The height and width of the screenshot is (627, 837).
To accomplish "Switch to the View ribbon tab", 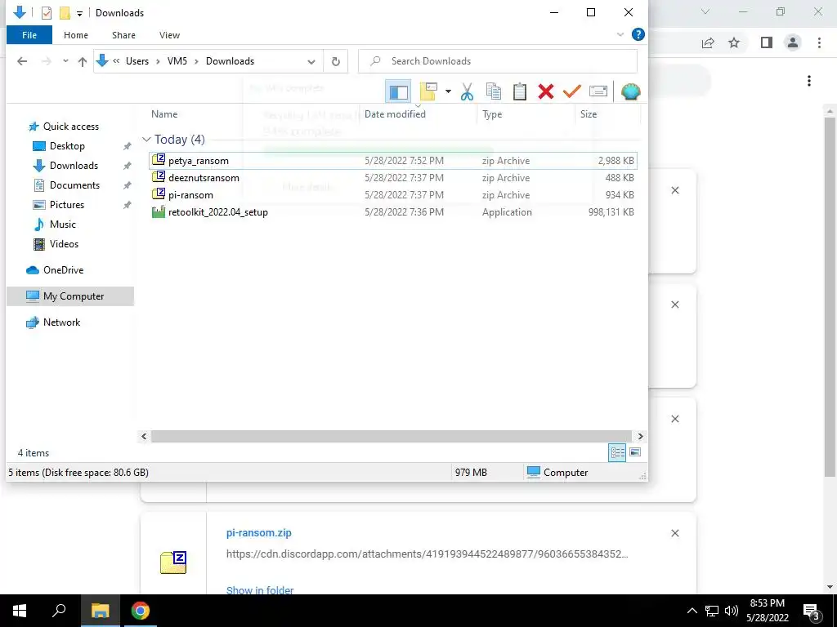I will point(169,35).
